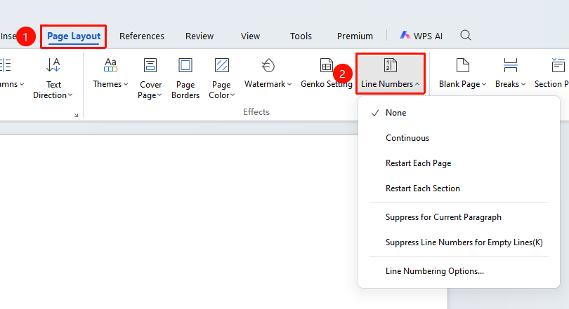Image resolution: width=569 pixels, height=309 pixels.
Task: Click the Page Color icon
Action: [x=222, y=65]
